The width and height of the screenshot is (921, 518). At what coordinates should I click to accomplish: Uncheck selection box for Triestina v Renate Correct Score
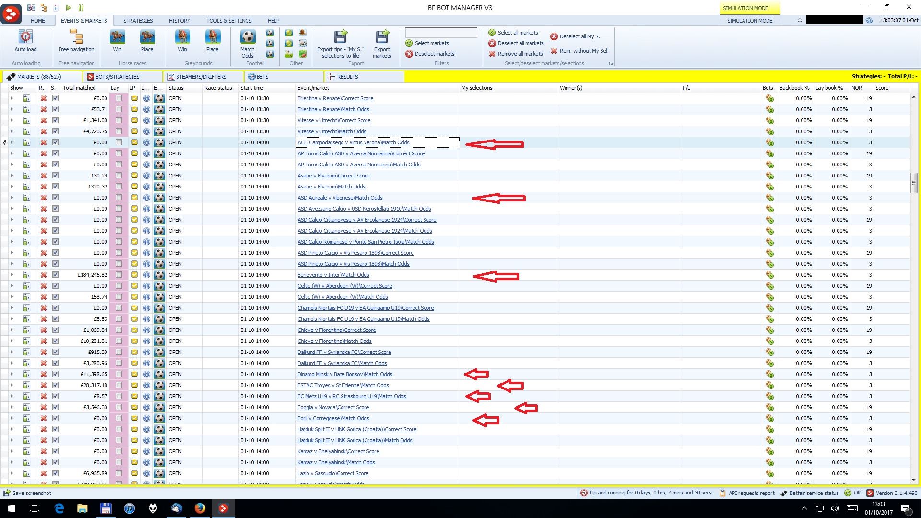click(x=55, y=98)
